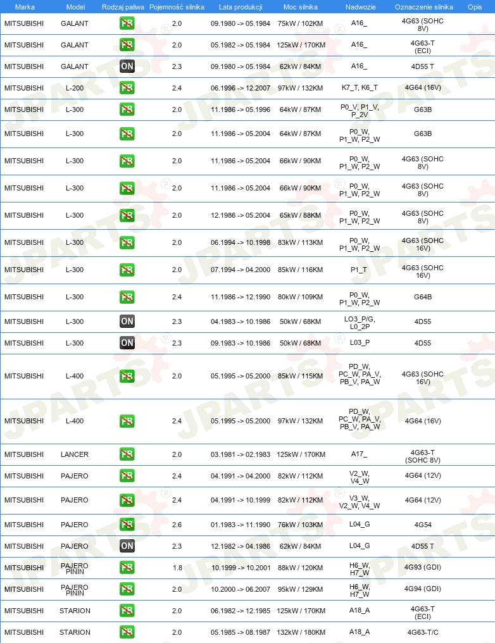Viewport: 495px width, 643px height.
Task: Click the Rodzaj paliwa column header
Action: (x=123, y=7)
